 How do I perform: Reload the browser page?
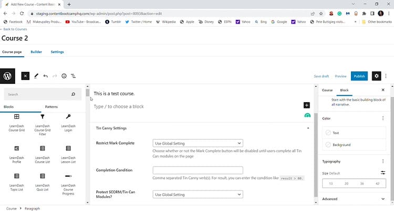pyautogui.click(x=22, y=14)
